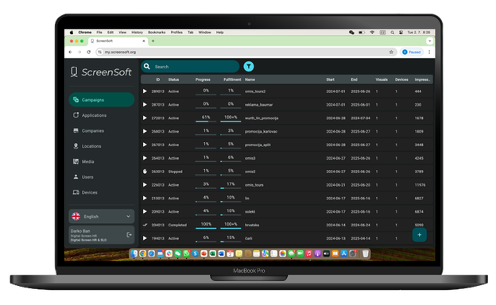Expand the English language dropdown

pyautogui.click(x=128, y=217)
